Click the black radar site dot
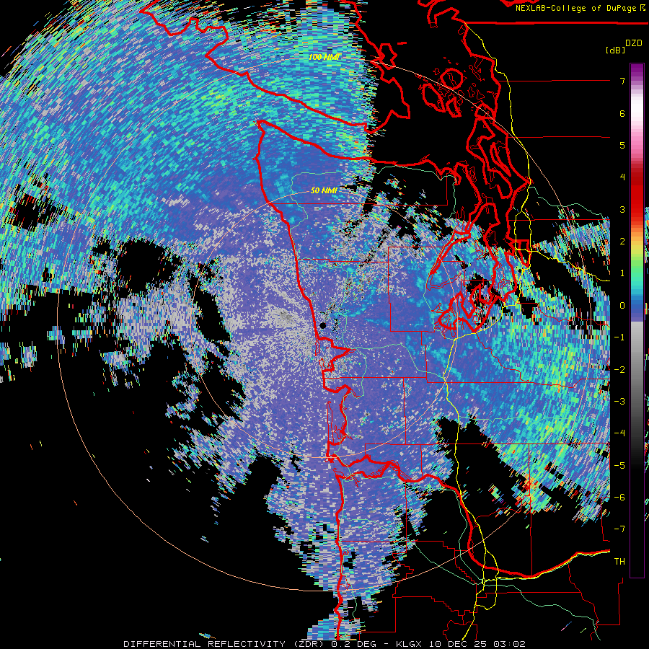Image resolution: width=649 pixels, height=649 pixels. point(323,326)
